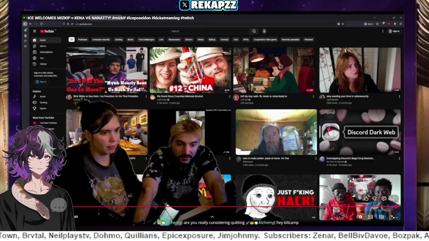
Task: Open the browser application menu icon
Action: pyautogui.click(x=401, y=24)
